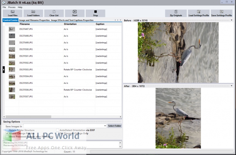Screen dimensions: 236x155
Task: Start batch processing with the Start button
Action: tap(75, 13)
